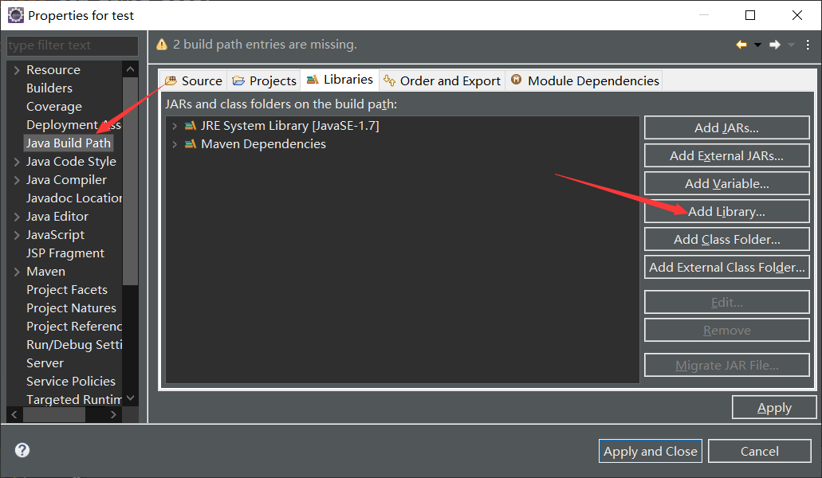Open the forward history dropdown arrow
This screenshot has width=822, height=478.
pyautogui.click(x=791, y=45)
